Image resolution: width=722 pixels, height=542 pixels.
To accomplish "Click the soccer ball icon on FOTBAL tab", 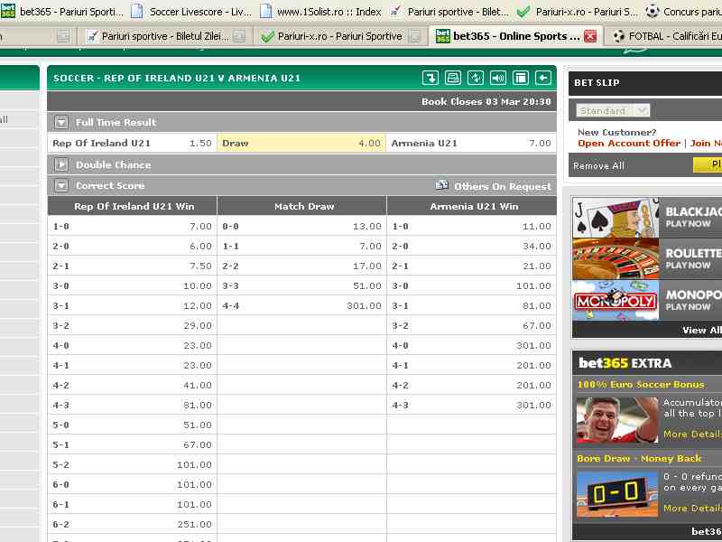I will (618, 36).
